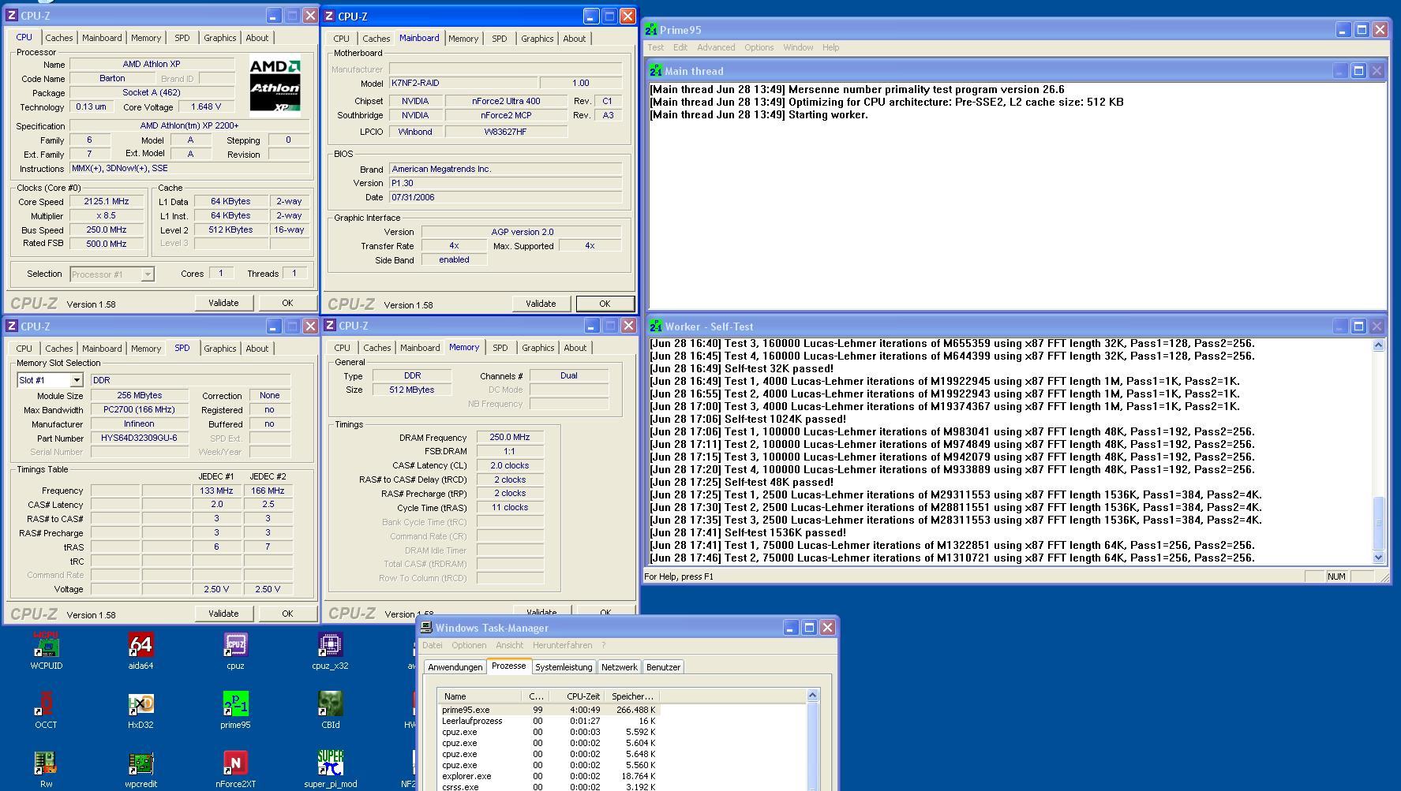Click the K7NF2-RAID model field
Image resolution: width=1401 pixels, height=791 pixels.
463,83
